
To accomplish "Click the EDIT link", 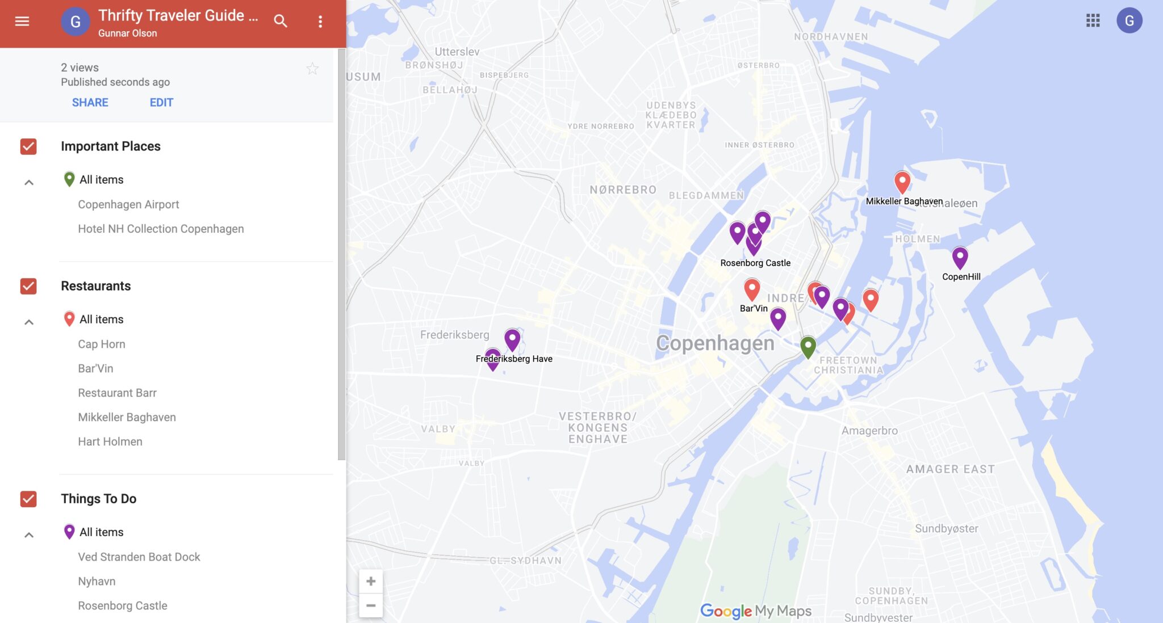I will coord(161,102).
